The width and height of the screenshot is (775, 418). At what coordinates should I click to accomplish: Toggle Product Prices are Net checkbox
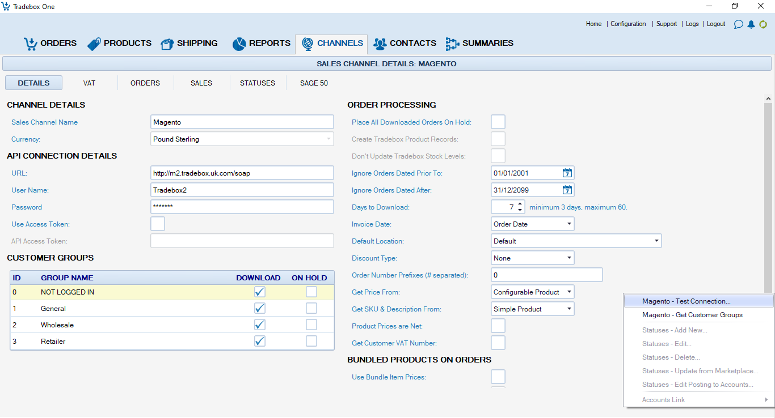[498, 326]
